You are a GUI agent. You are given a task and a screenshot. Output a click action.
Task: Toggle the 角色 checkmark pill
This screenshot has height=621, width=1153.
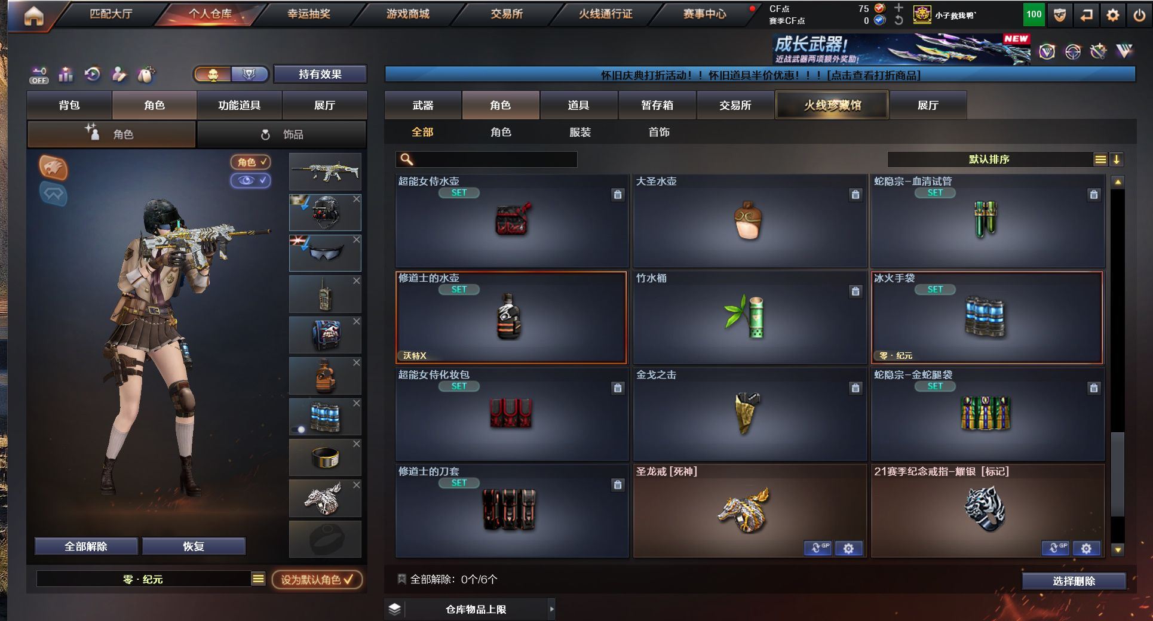[250, 162]
